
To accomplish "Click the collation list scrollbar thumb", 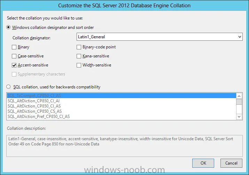I will tap(239, 102).
